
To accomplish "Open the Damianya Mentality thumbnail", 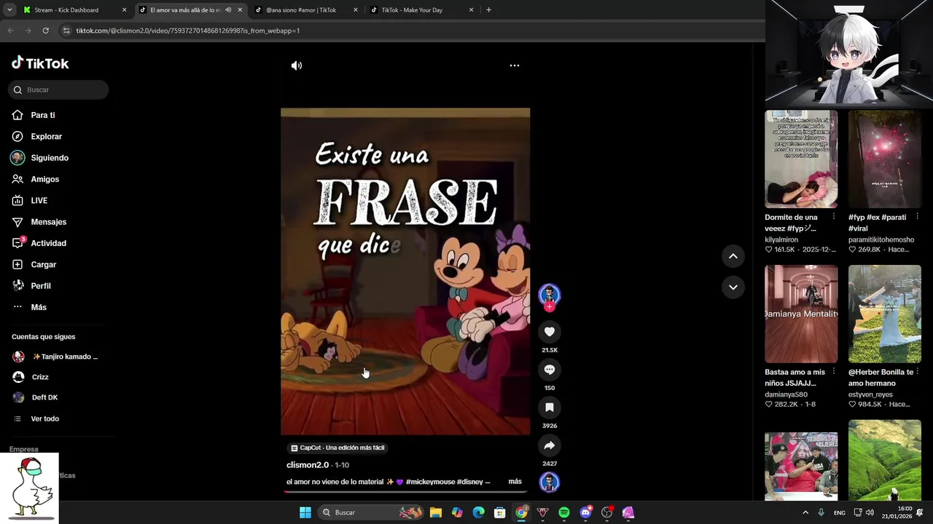I will [801, 314].
